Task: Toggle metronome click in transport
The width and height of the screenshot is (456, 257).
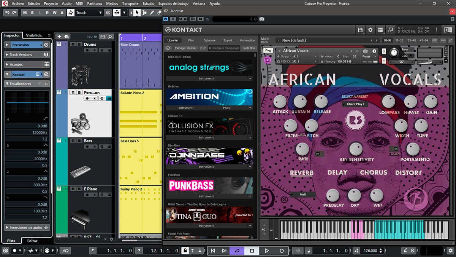Action: pos(406,251)
